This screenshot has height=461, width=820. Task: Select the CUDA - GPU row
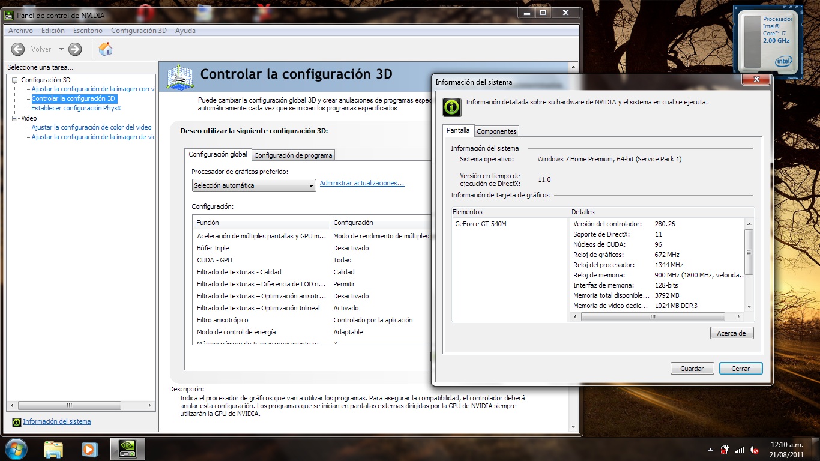point(312,260)
